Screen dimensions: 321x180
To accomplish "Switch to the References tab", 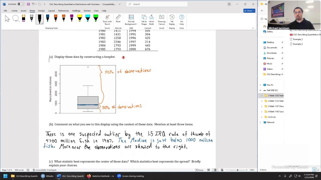I will click(63, 11).
